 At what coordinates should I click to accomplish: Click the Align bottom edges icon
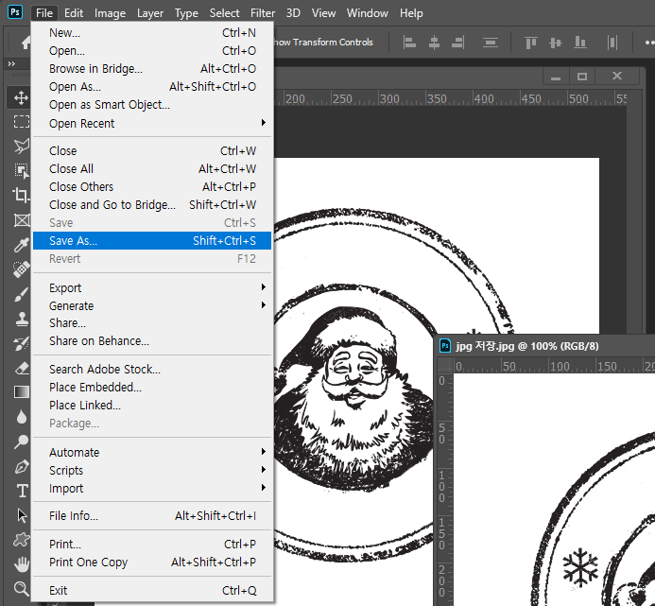(x=579, y=43)
